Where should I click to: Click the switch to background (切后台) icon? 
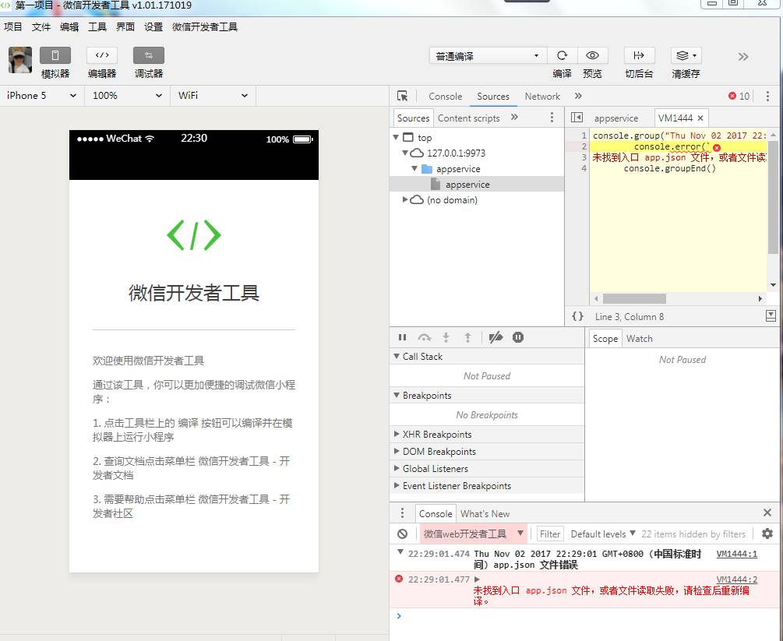[639, 55]
